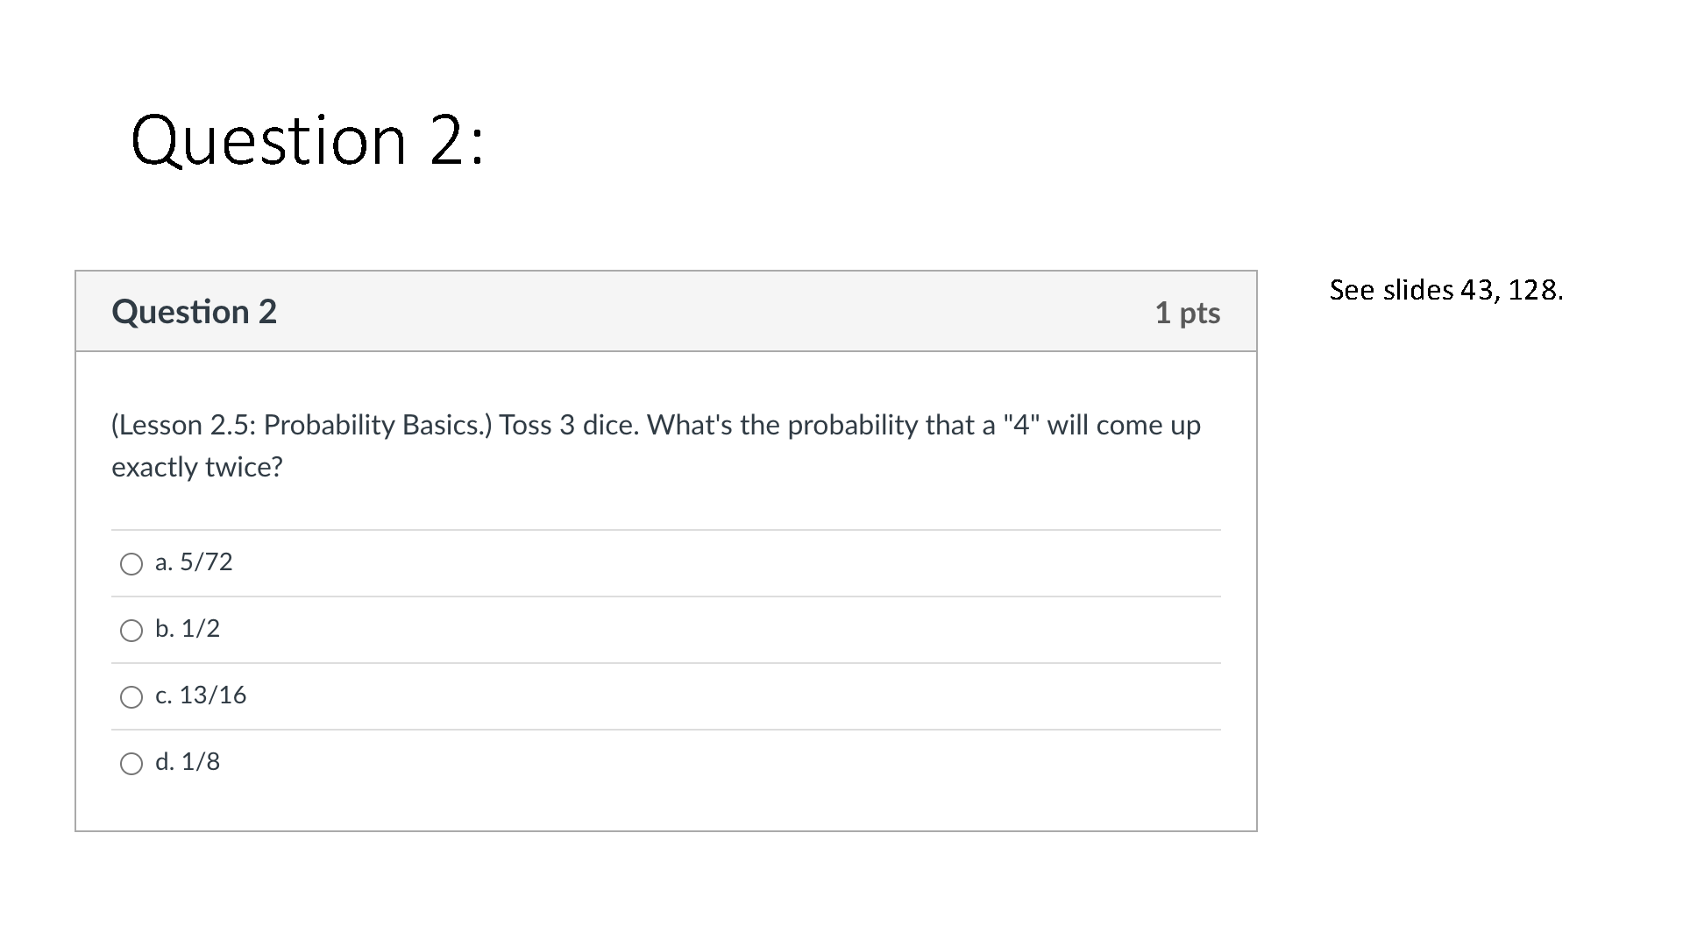
Task: Select radio button for answer d. 1/8
Action: pos(131,763)
